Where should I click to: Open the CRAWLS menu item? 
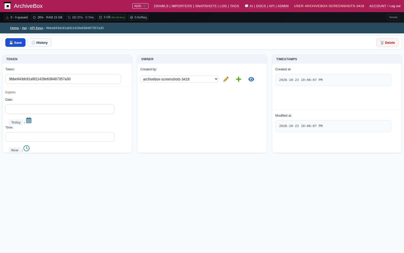(x=161, y=6)
